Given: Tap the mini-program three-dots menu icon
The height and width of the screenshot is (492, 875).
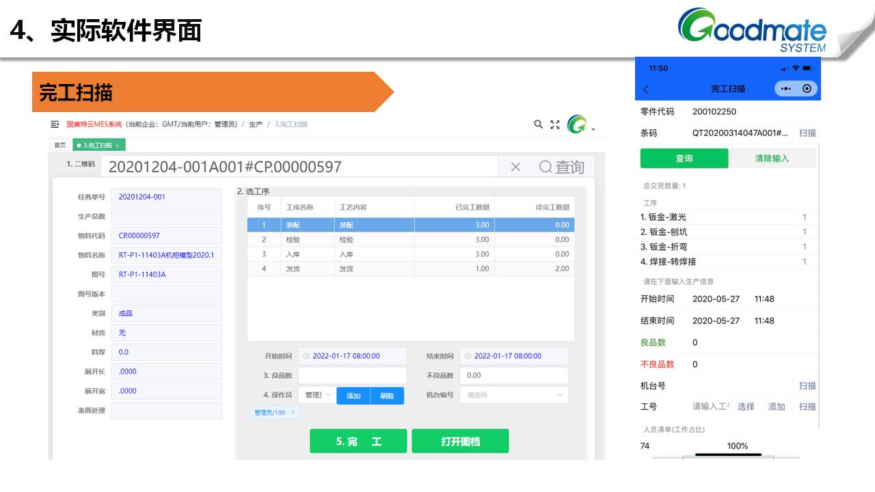Looking at the screenshot, I should 785,89.
